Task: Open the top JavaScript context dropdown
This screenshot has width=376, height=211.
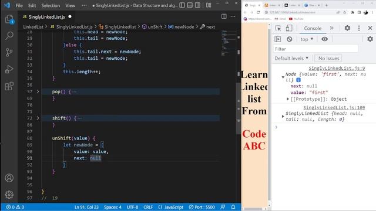Action: click(307, 39)
